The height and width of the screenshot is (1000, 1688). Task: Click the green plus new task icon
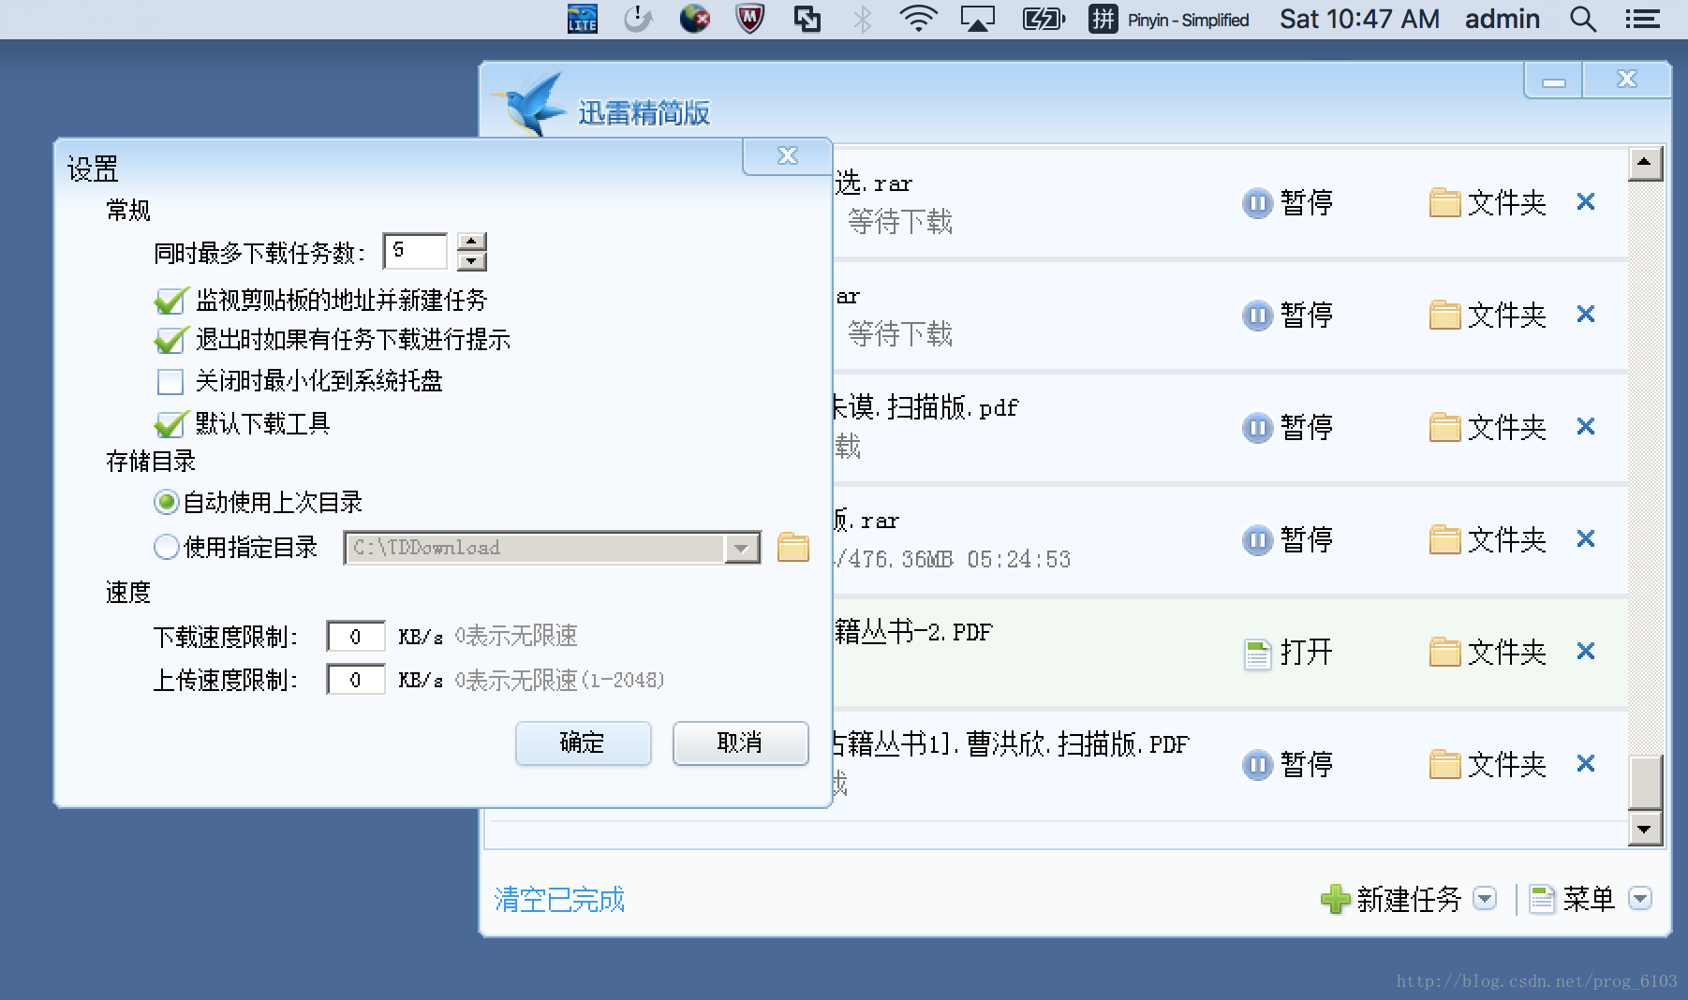click(x=1335, y=899)
